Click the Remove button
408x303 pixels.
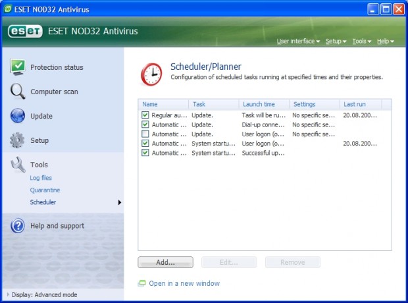pyautogui.click(x=293, y=262)
